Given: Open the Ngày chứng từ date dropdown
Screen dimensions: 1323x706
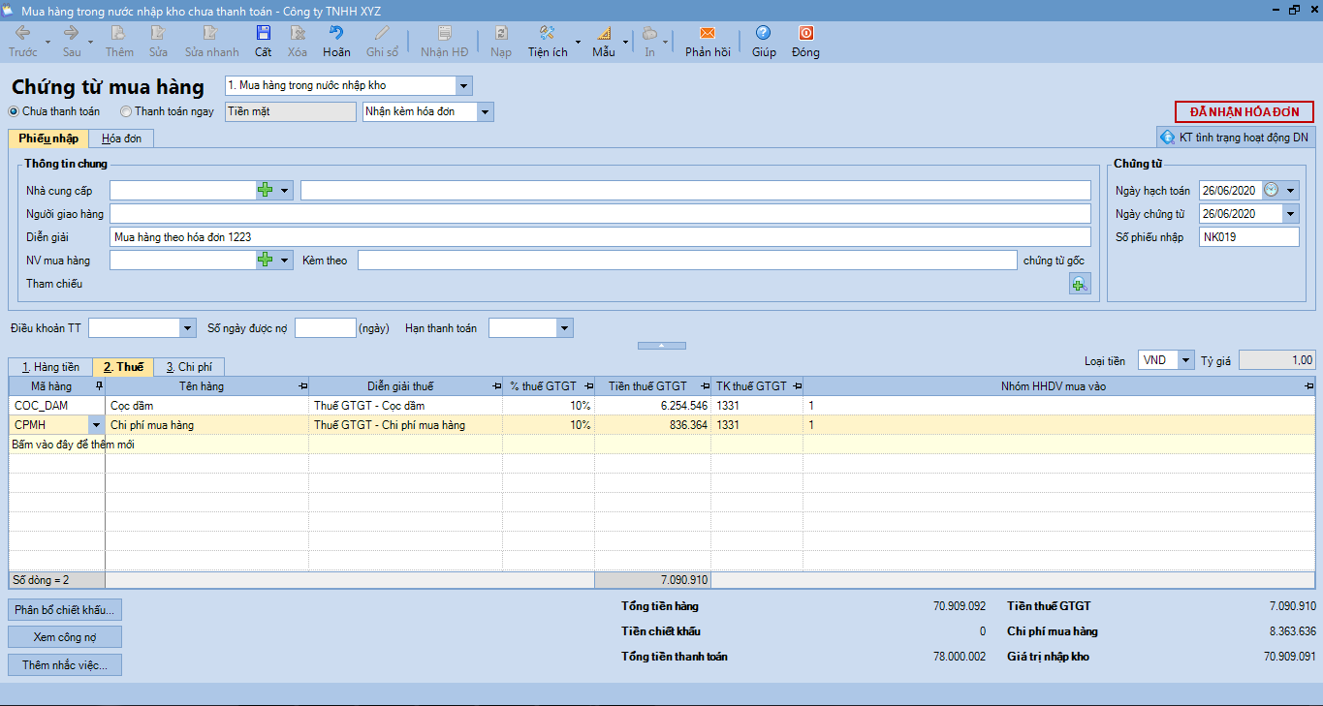Looking at the screenshot, I should 1291,214.
